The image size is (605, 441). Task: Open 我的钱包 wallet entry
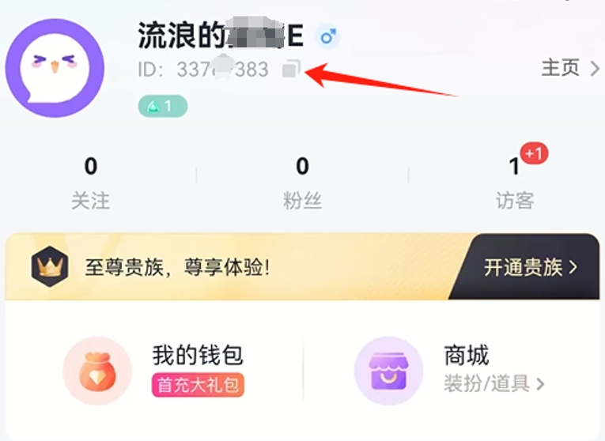[198, 355]
